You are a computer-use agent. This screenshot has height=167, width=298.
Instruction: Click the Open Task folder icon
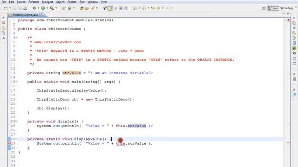pyautogui.click(x=87, y=8)
